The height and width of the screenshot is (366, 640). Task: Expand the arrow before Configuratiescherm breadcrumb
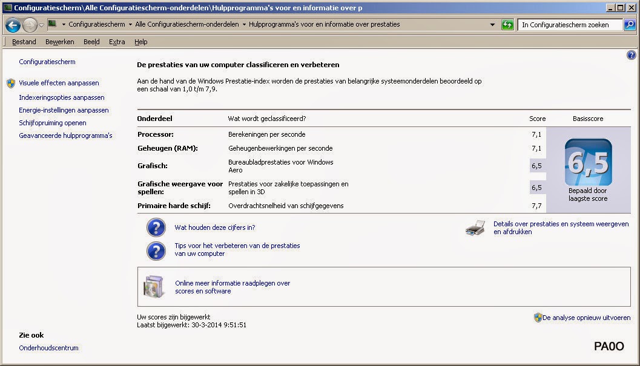[64, 24]
